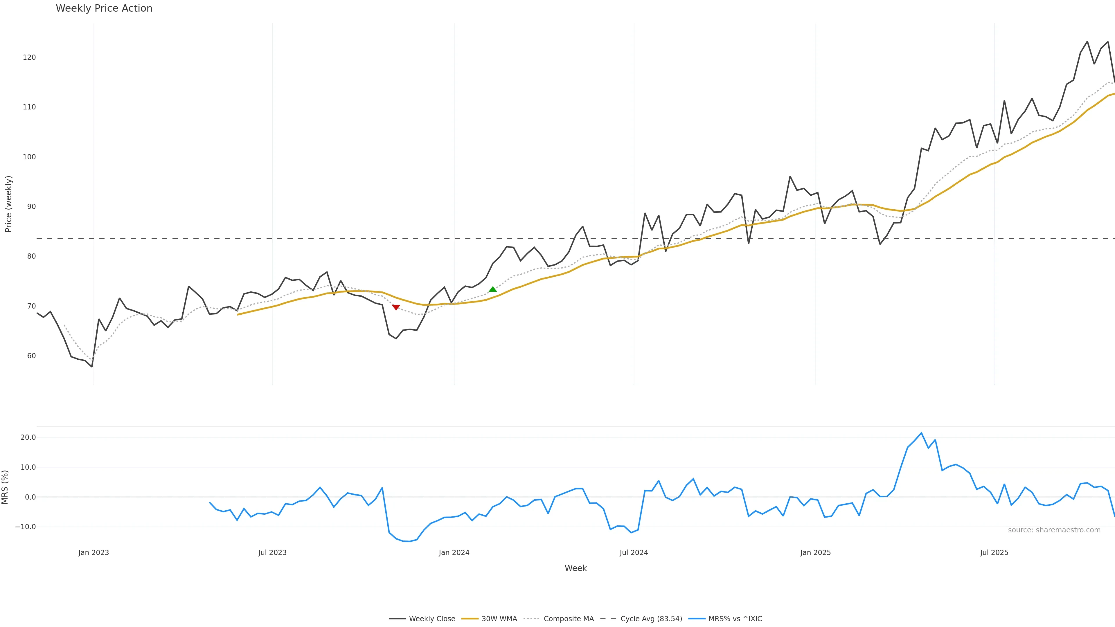Click the Jul 2025 x-axis label

994,553
